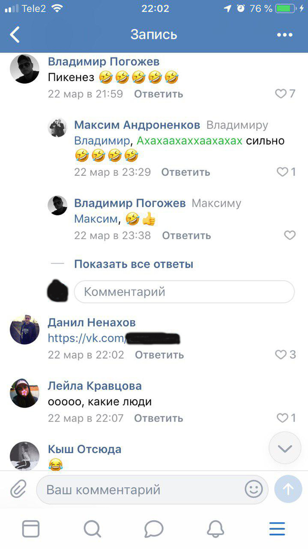Tap Ответить under Данил Ненахов's comment
Screen dimensions: 308x549
click(x=159, y=355)
